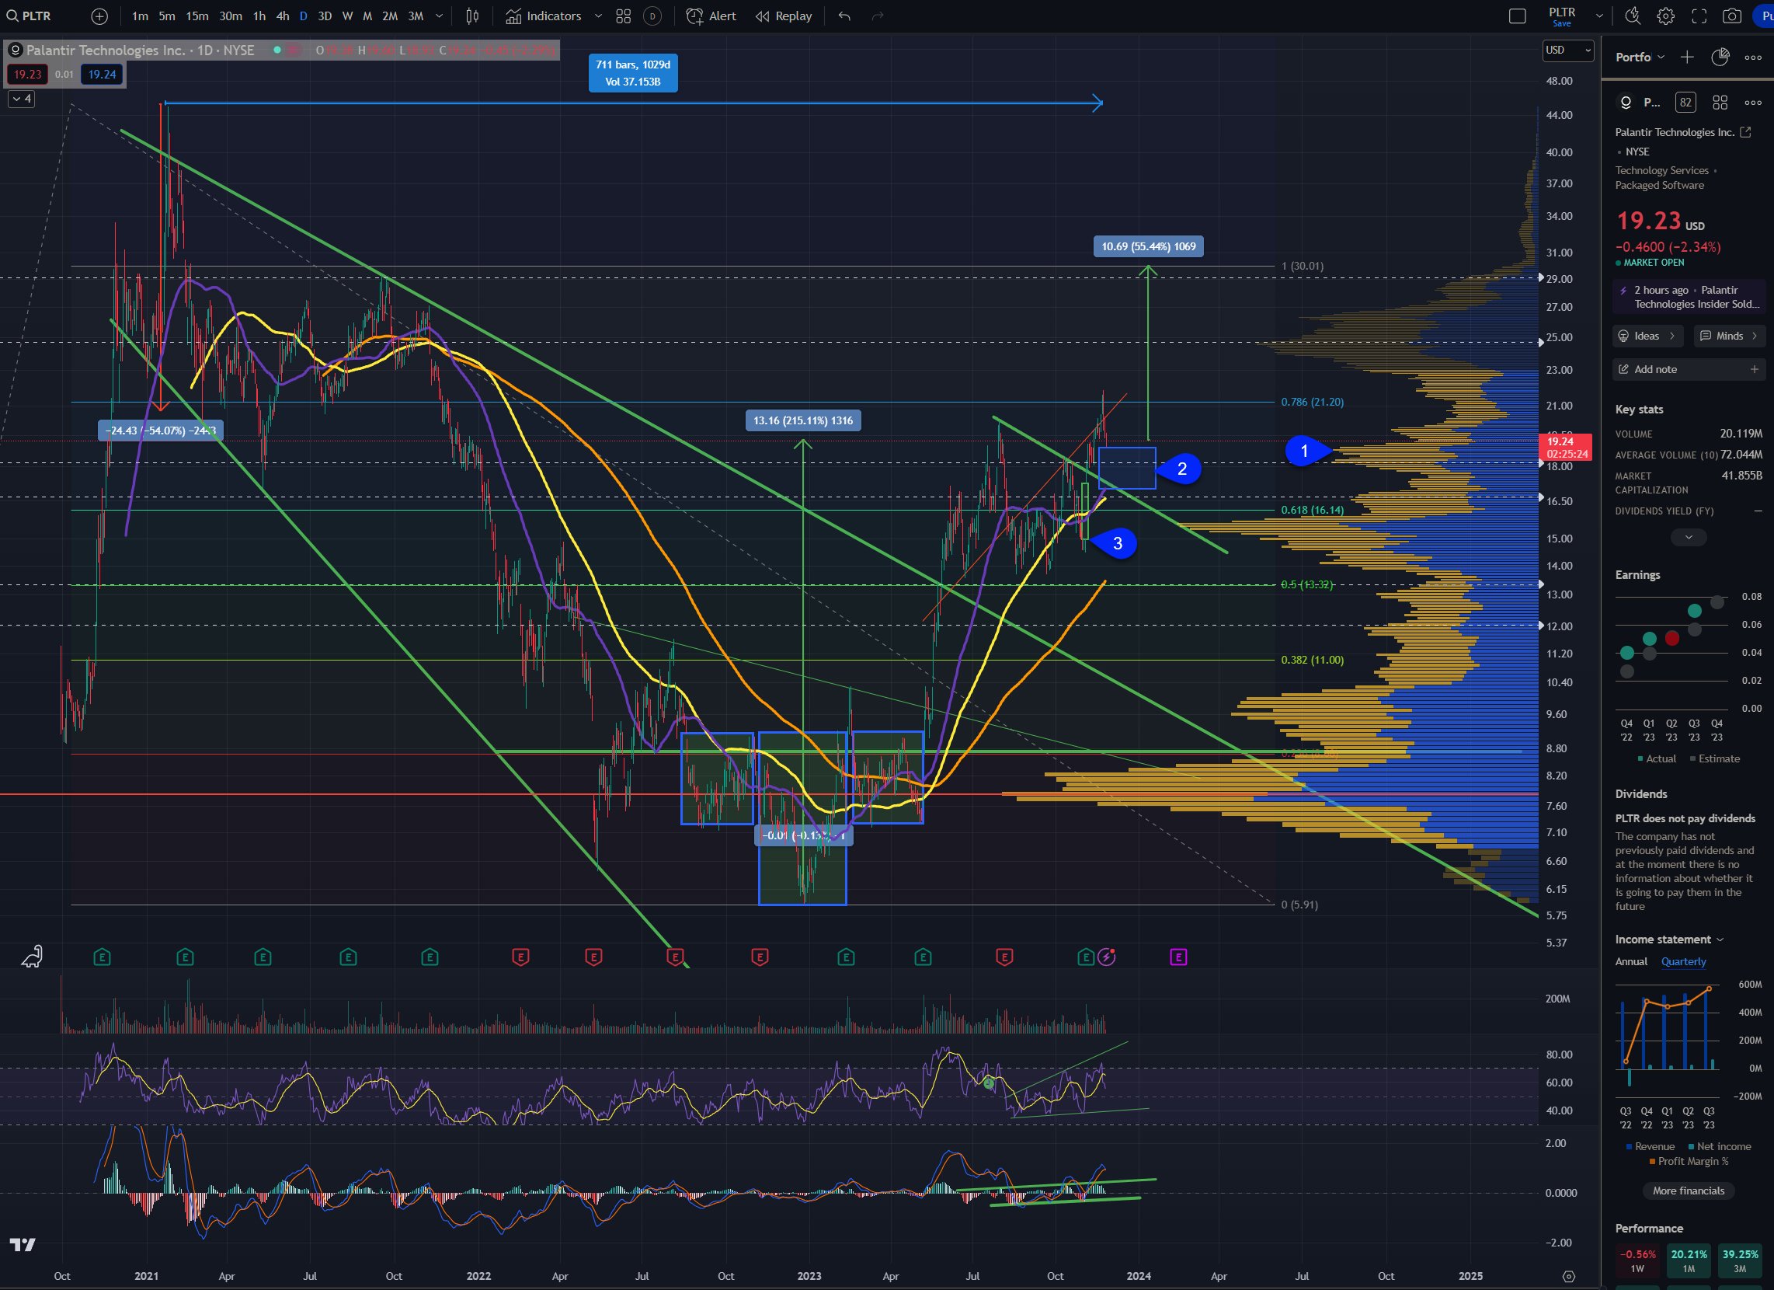The image size is (1774, 1290).
Task: Start bar Replay mode
Action: pos(784,16)
